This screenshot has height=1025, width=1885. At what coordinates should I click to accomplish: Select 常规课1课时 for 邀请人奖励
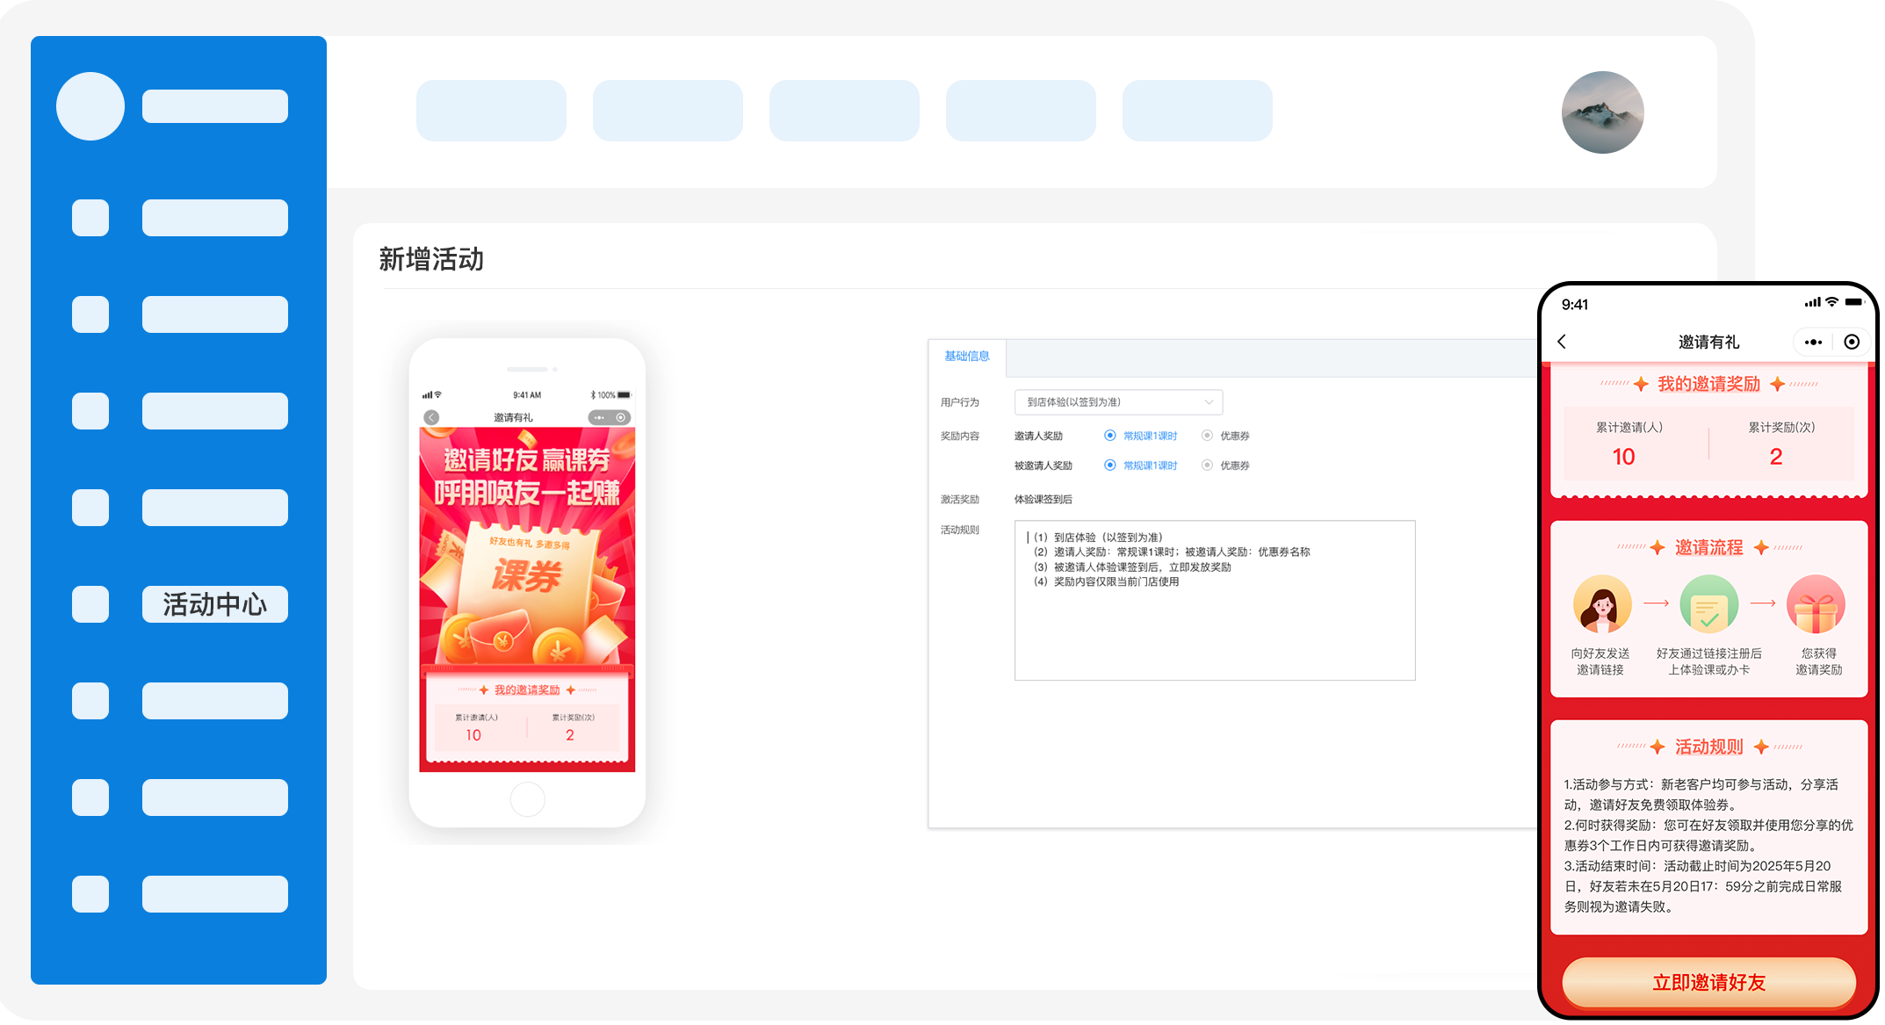[x=1110, y=436]
